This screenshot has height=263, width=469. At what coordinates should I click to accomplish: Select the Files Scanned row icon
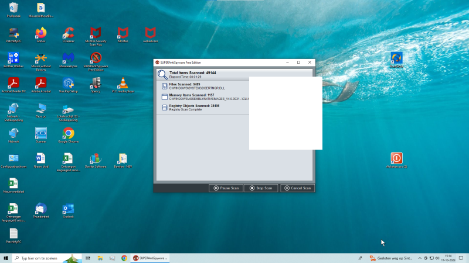coord(164,86)
